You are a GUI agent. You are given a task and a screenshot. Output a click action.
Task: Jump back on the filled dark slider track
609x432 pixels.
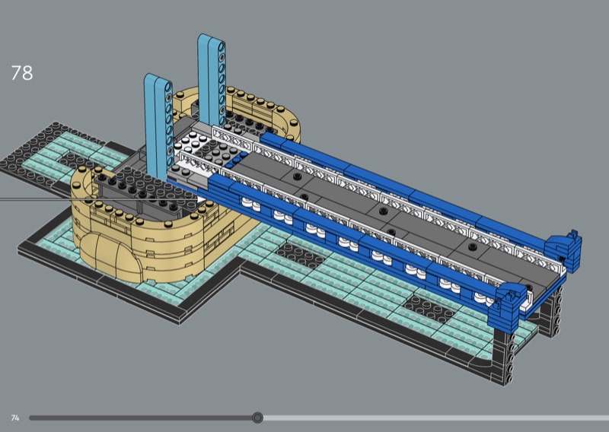tap(141, 418)
